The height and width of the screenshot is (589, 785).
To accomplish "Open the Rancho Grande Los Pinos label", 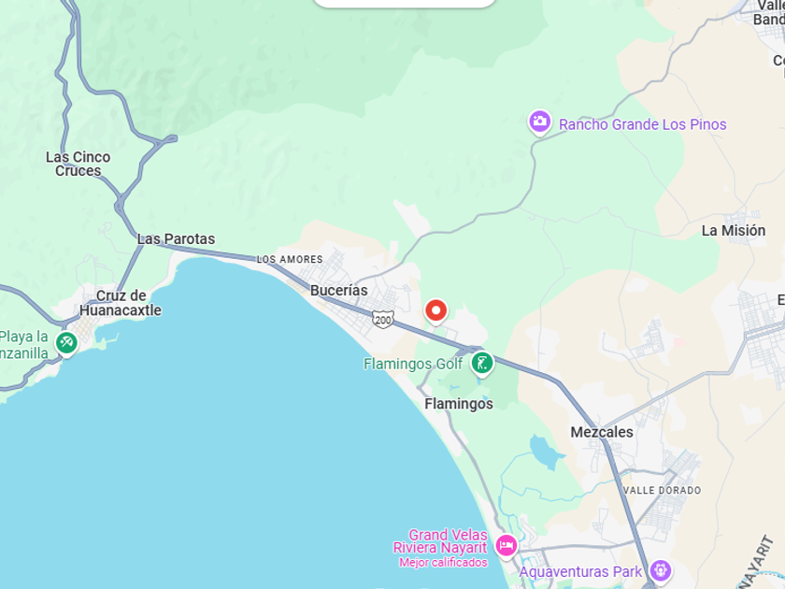I will (x=642, y=124).
